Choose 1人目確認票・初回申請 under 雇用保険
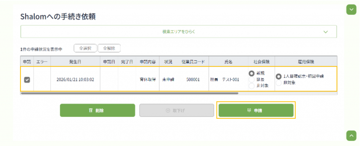 point(278,76)
